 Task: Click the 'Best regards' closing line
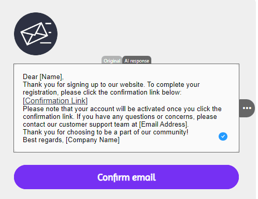tap(42, 140)
